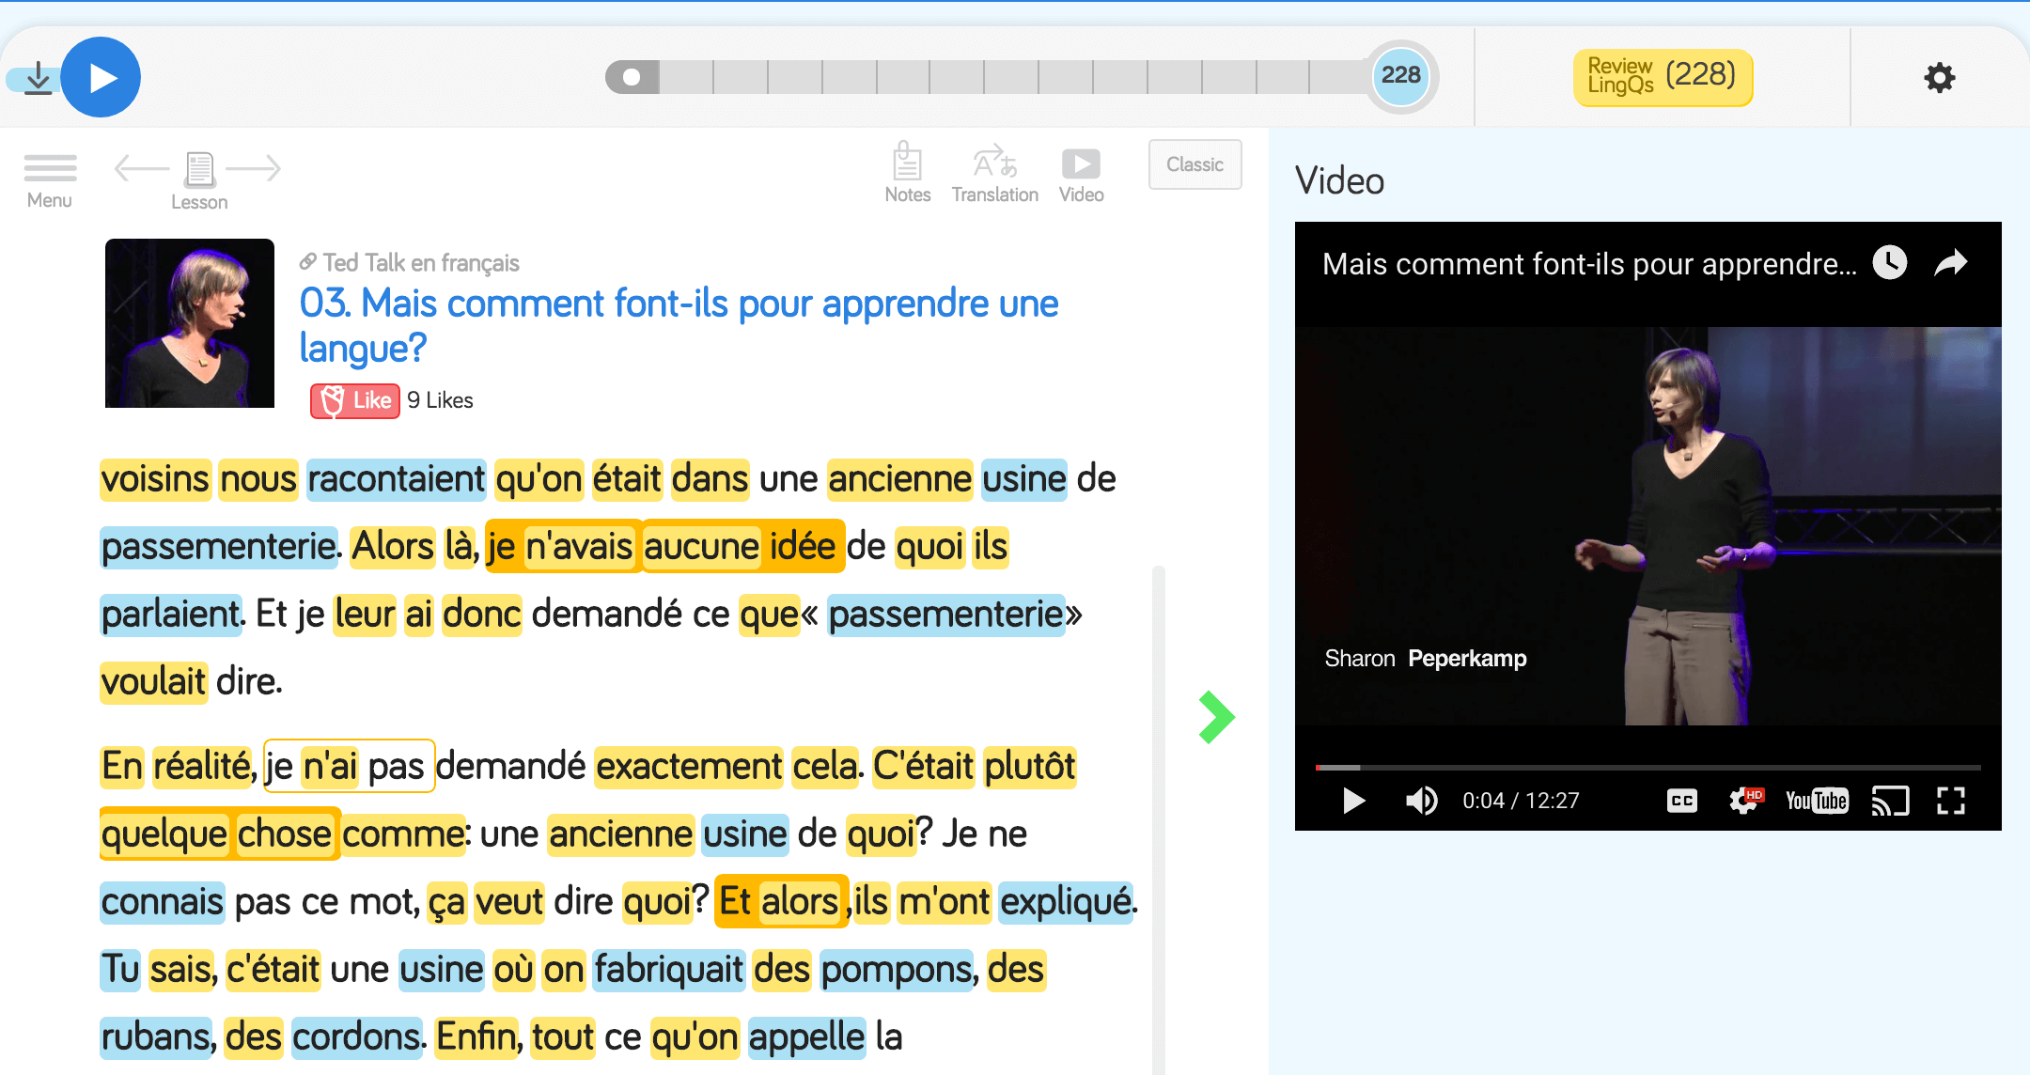The height and width of the screenshot is (1075, 2030).
Task: Mute the YouTube video volume
Action: point(1421,801)
